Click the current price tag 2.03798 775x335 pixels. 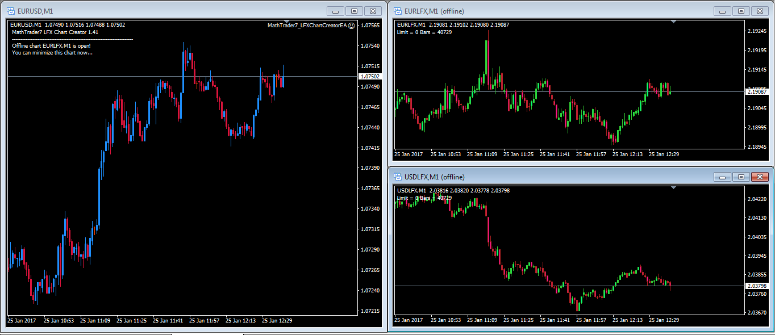pos(757,286)
